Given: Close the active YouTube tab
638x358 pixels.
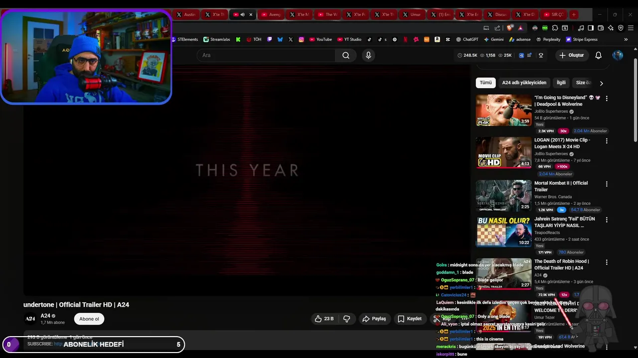Looking at the screenshot, I should pyautogui.click(x=251, y=14).
